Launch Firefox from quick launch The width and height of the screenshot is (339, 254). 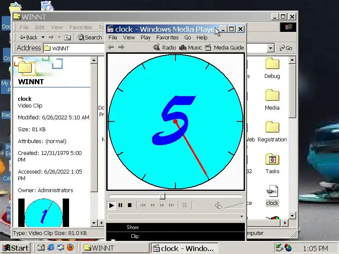[x=70, y=247]
